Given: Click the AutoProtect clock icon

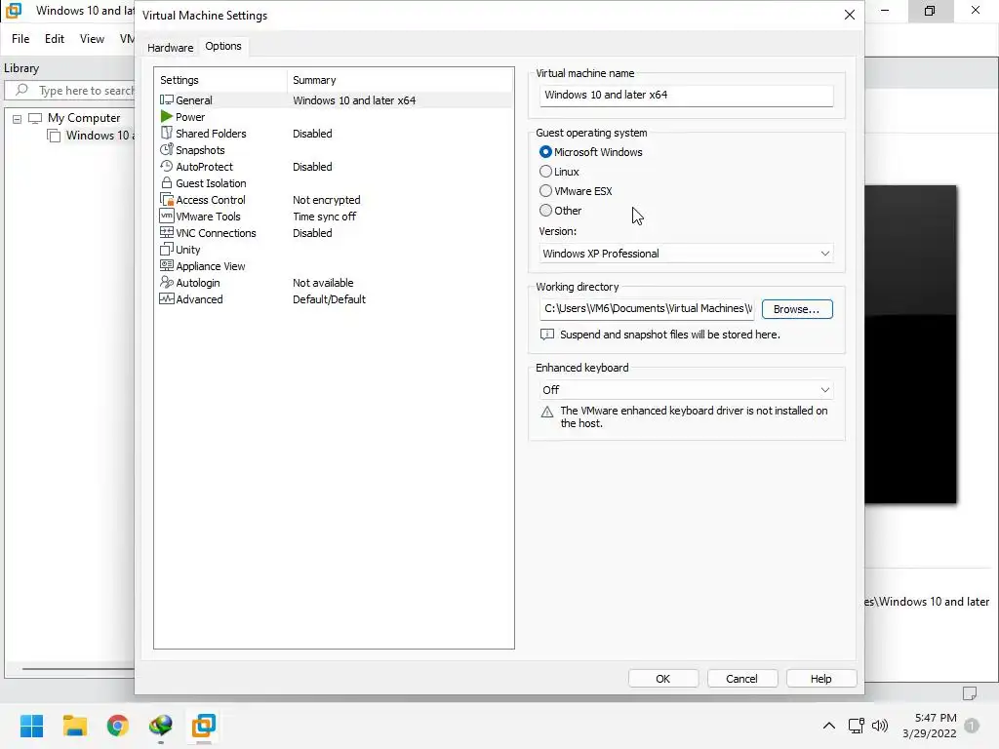Looking at the screenshot, I should click(166, 166).
